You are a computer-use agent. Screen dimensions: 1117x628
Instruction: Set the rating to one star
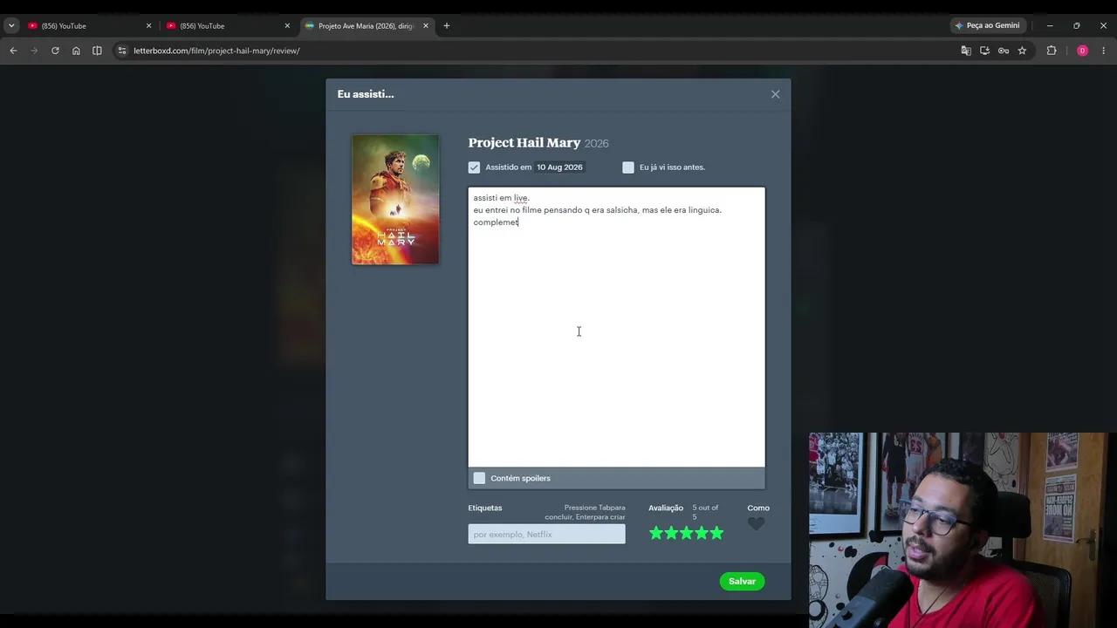point(656,533)
